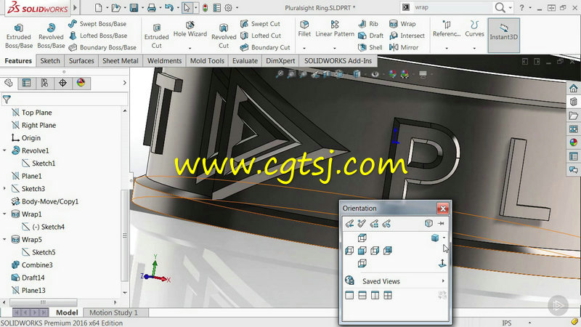Switch to two horizontal viewports
This screenshot has height=327, width=581.
coord(362,296)
